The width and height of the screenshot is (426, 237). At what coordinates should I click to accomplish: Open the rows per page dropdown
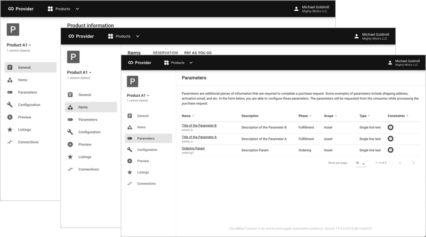361,163
